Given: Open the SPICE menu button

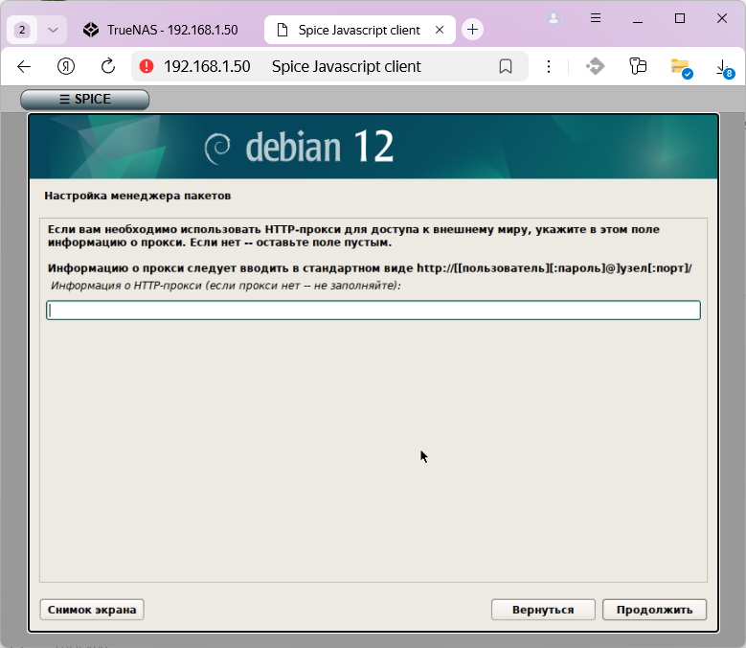Looking at the screenshot, I should (84, 99).
